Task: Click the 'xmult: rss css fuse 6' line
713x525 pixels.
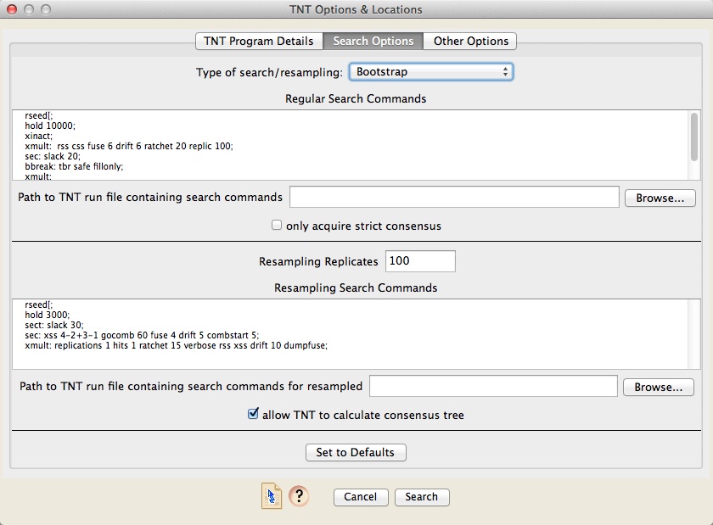Action: coord(129,146)
